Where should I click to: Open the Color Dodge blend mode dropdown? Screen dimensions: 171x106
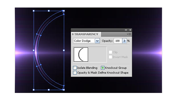pyautogui.click(x=97, y=41)
